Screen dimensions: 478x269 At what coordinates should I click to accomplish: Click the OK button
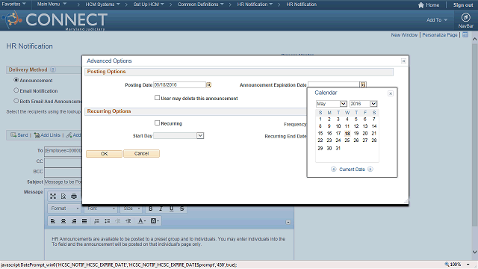click(x=104, y=154)
